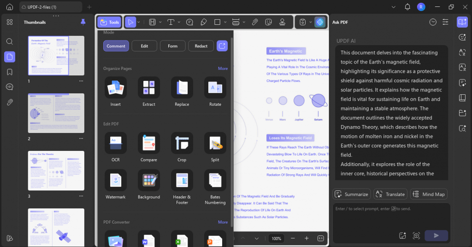The width and height of the screenshot is (472, 247).
Task: Toggle the Tools panel button
Action: [x=110, y=22]
